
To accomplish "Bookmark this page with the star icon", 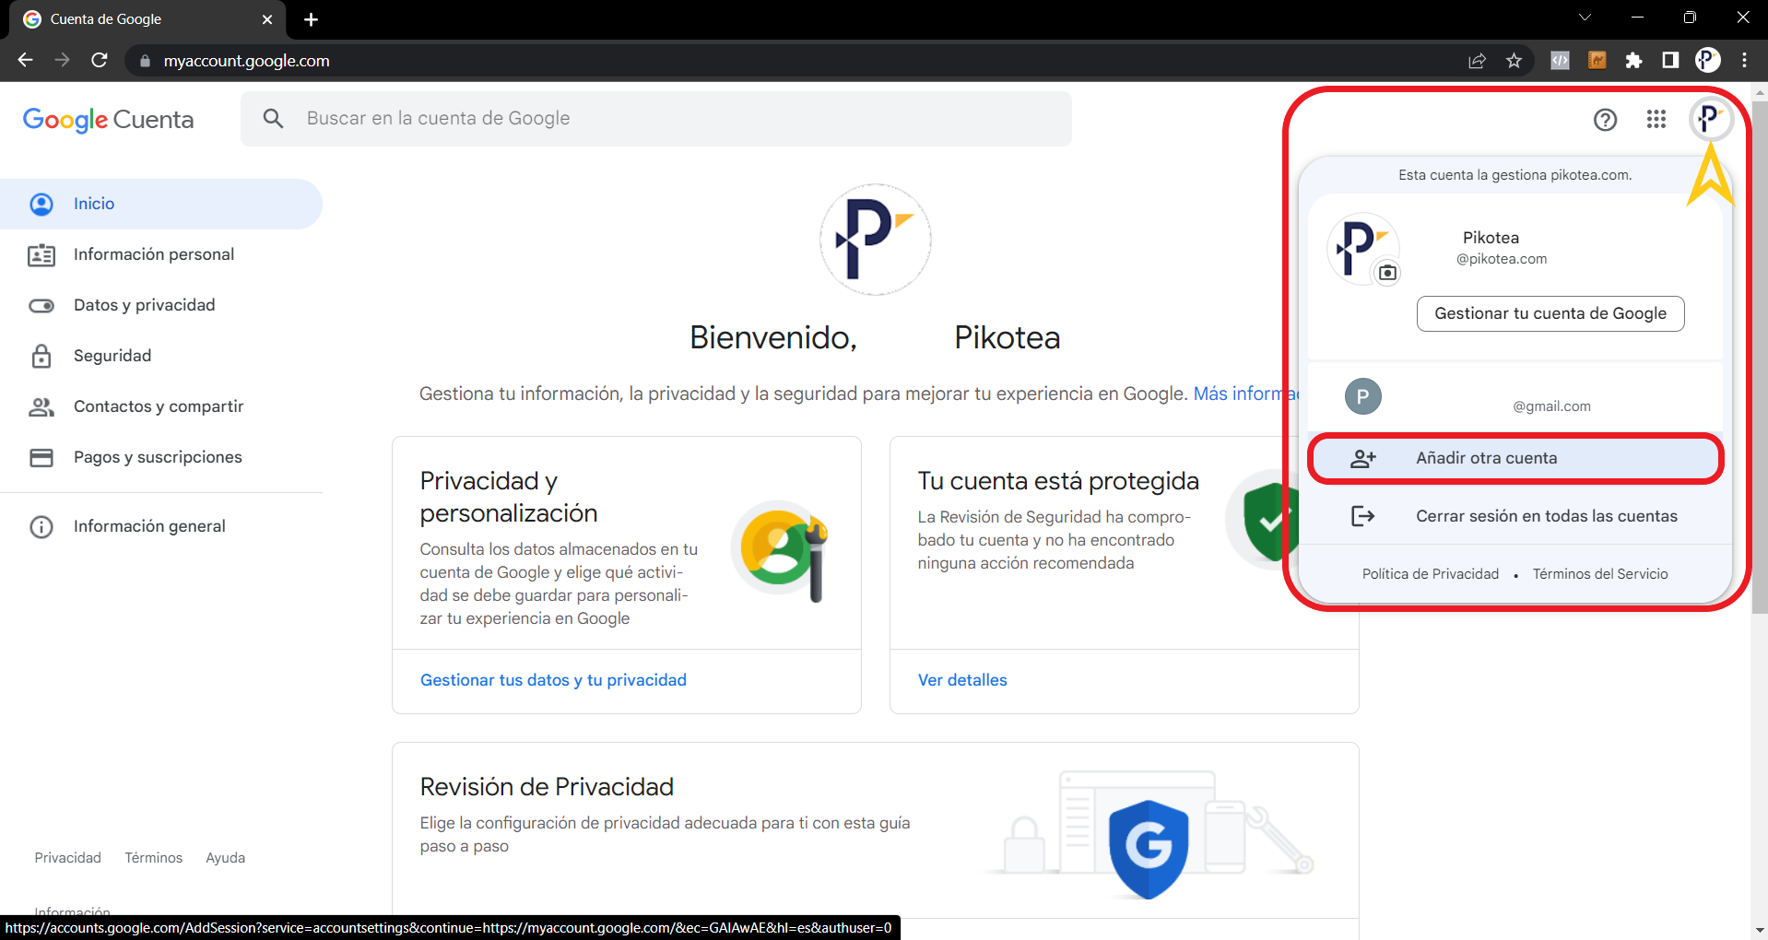I will 1514,61.
